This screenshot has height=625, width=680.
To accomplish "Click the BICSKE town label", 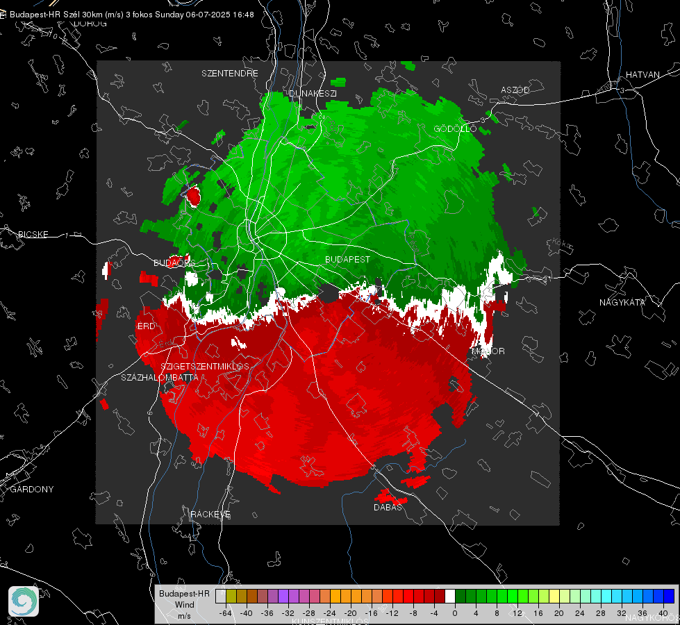I will (33, 234).
